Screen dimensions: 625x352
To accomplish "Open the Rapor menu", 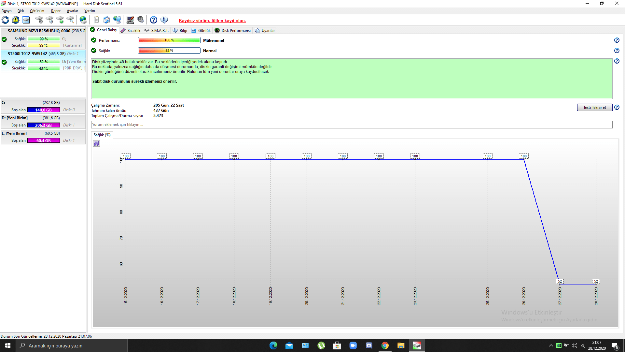I will [x=56, y=11].
